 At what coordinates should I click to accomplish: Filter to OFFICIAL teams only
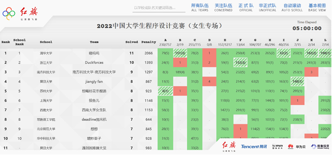[x=246, y=7]
